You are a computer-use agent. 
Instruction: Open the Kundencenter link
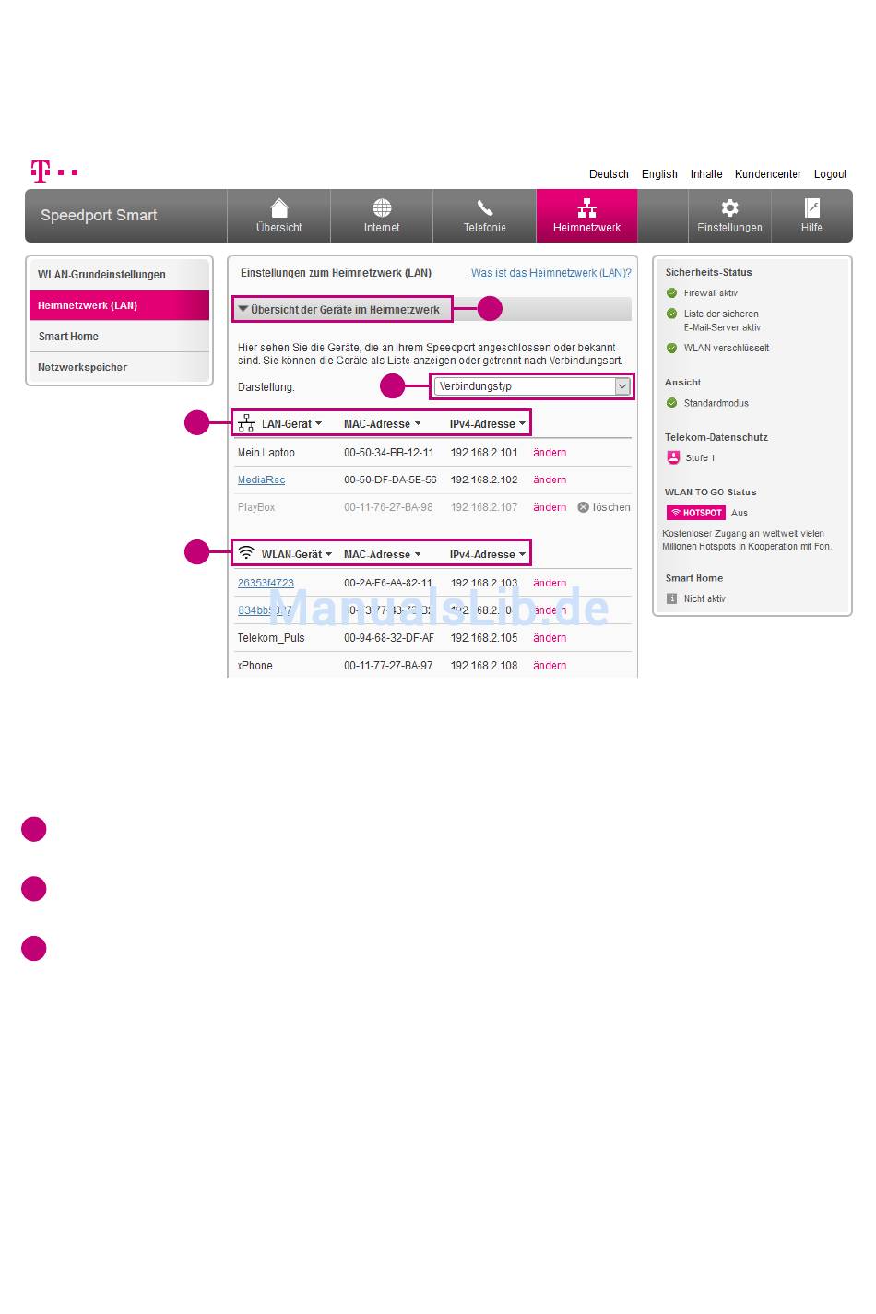(x=768, y=174)
